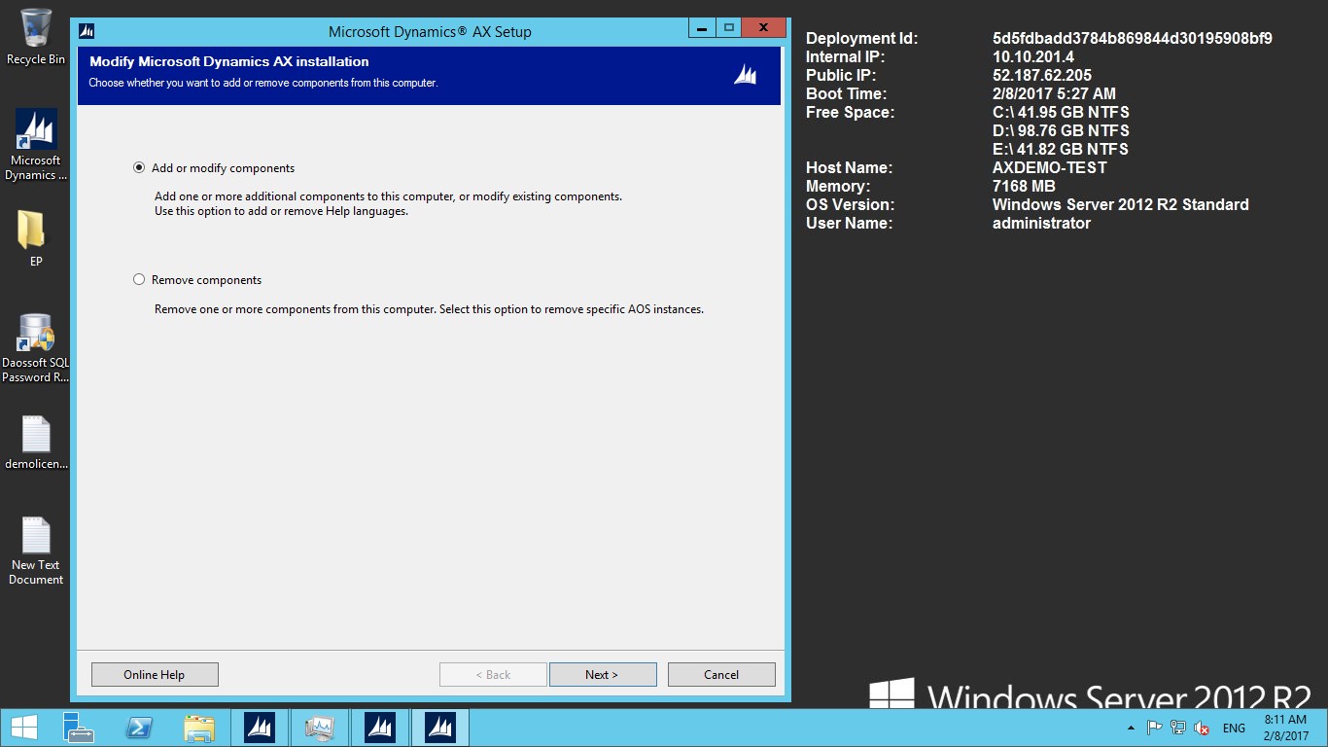Viewport: 1328px width, 747px height.
Task: Select the 'Remove components' radio button
Action: (139, 280)
